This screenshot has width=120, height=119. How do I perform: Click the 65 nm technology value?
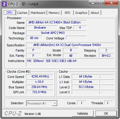34,38
